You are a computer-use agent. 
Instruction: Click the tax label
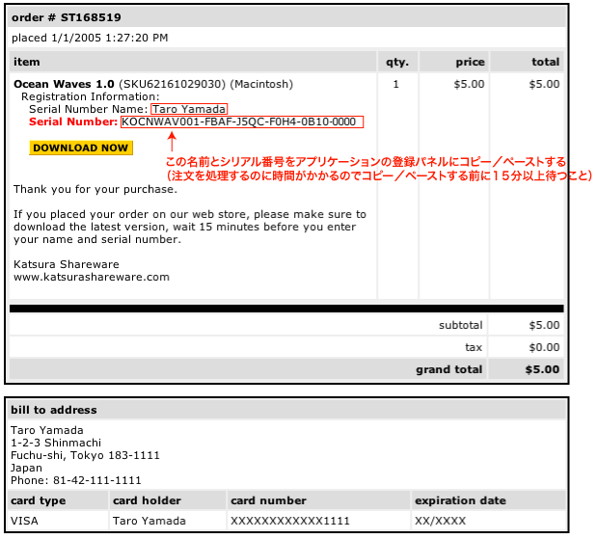(x=474, y=347)
